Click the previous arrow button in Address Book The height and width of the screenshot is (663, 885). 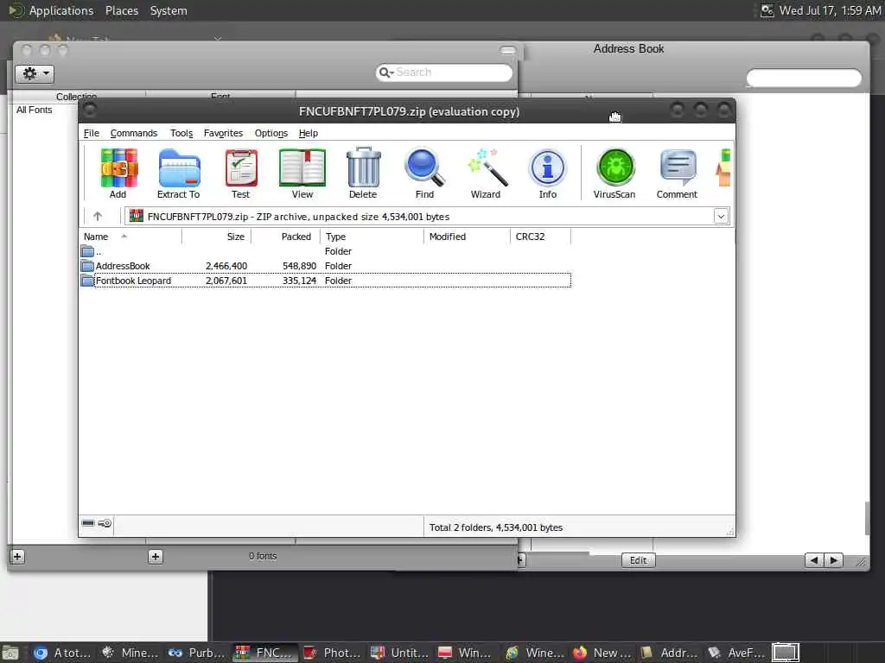point(813,560)
